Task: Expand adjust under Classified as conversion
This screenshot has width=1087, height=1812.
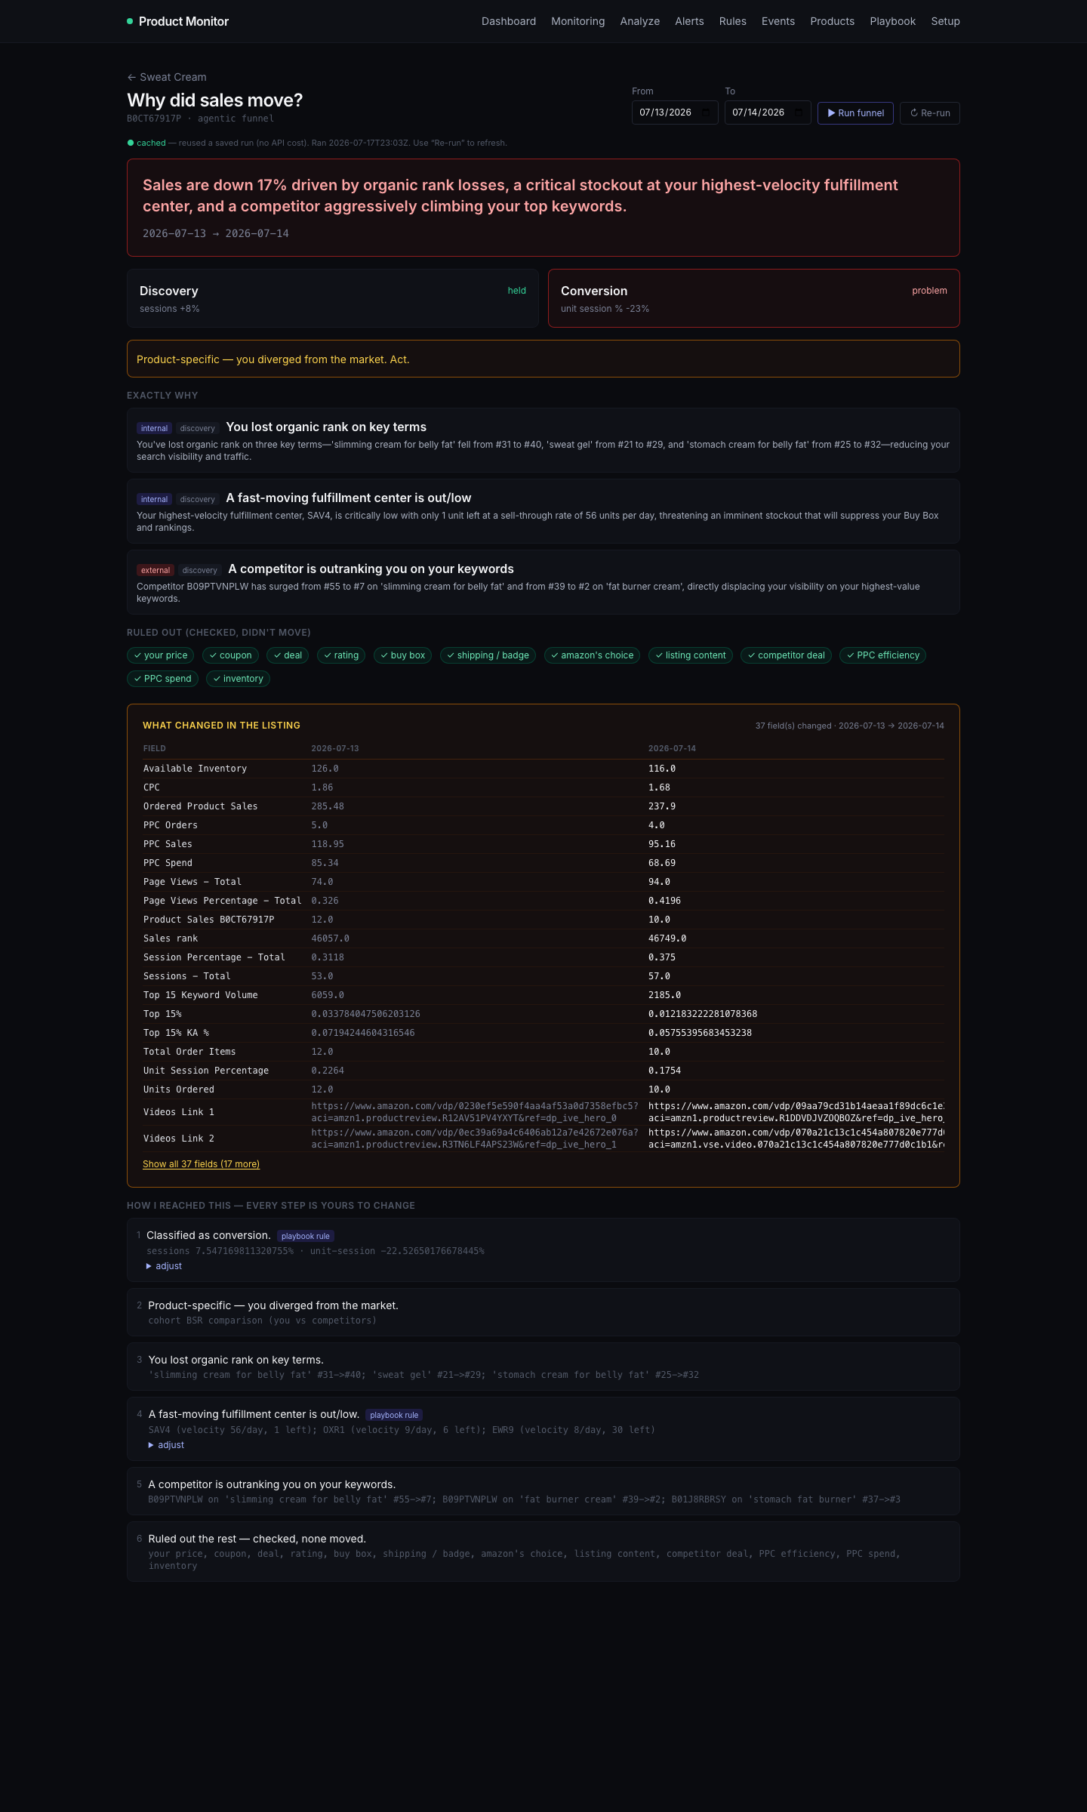Action: [x=164, y=1266]
